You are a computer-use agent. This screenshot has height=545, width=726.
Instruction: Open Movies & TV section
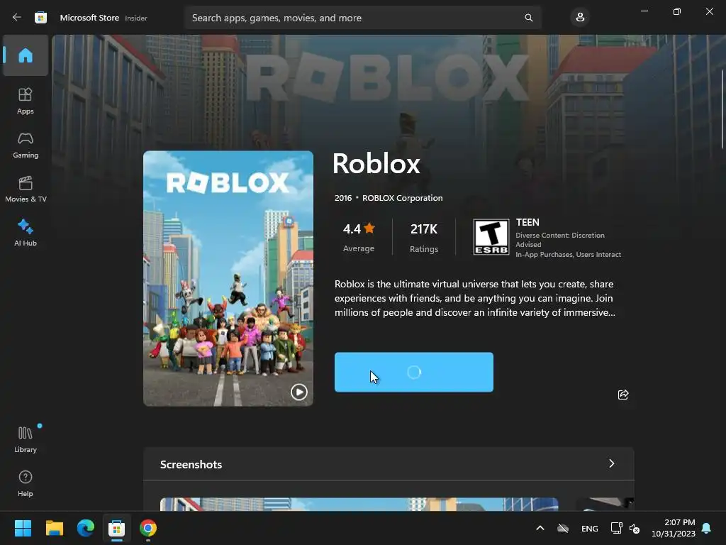click(x=26, y=189)
